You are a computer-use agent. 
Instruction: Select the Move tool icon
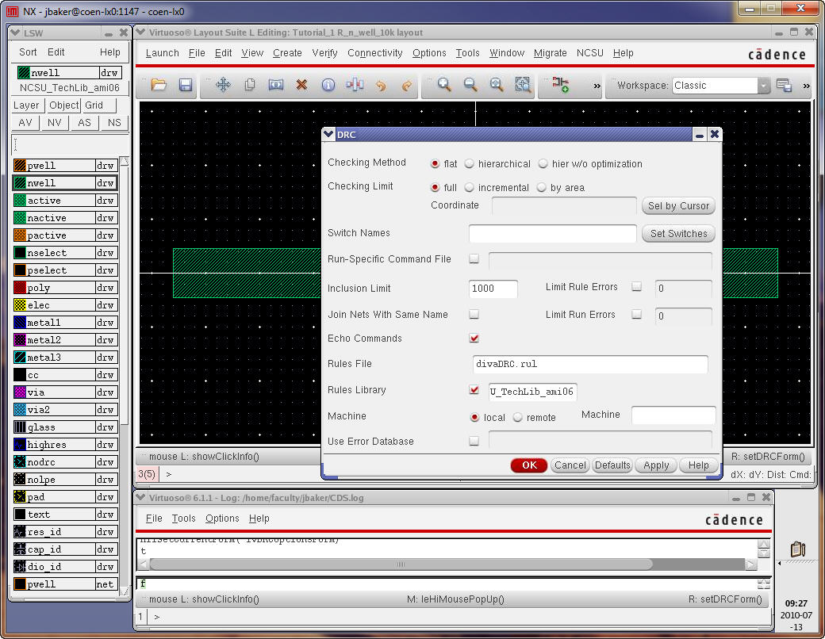click(223, 86)
